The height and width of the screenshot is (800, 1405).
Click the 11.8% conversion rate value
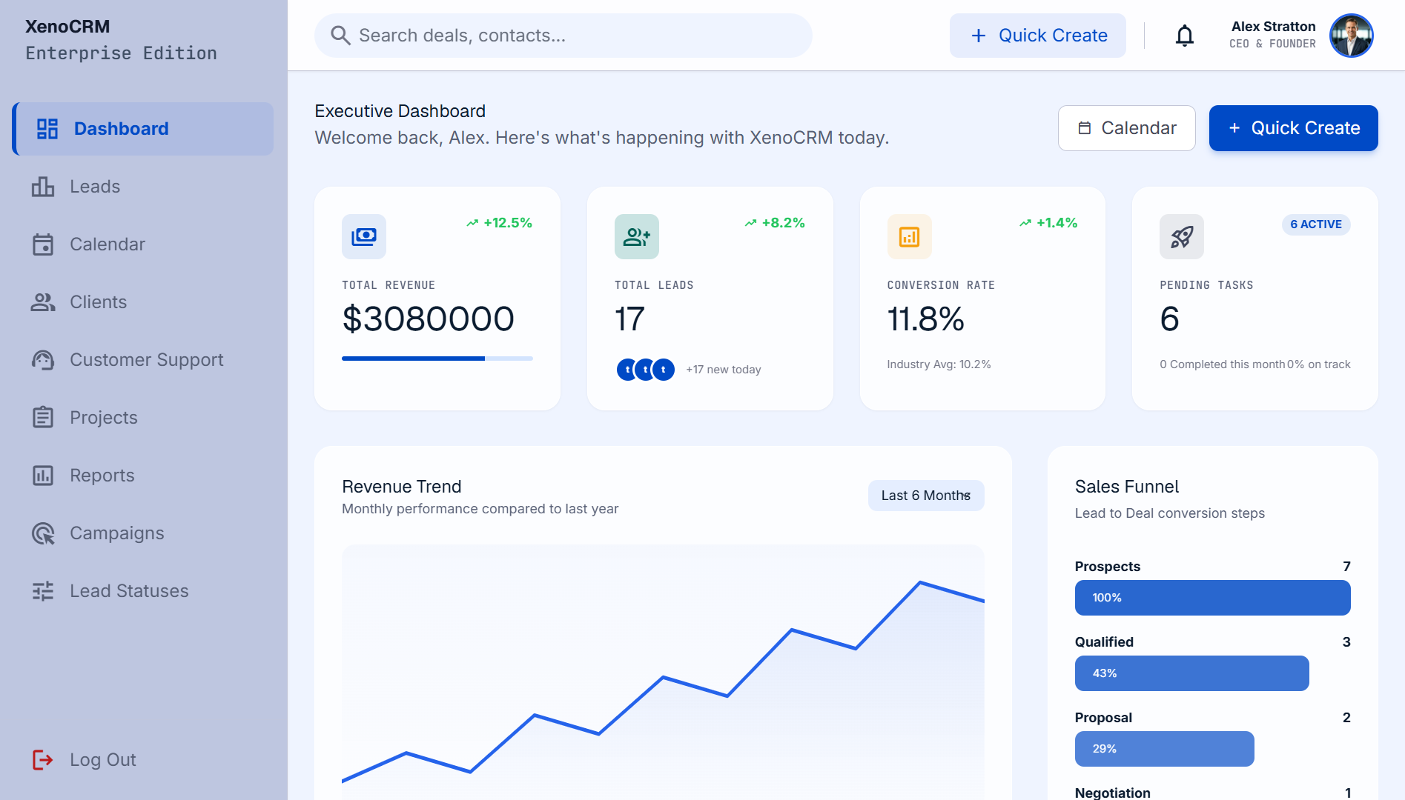925,319
